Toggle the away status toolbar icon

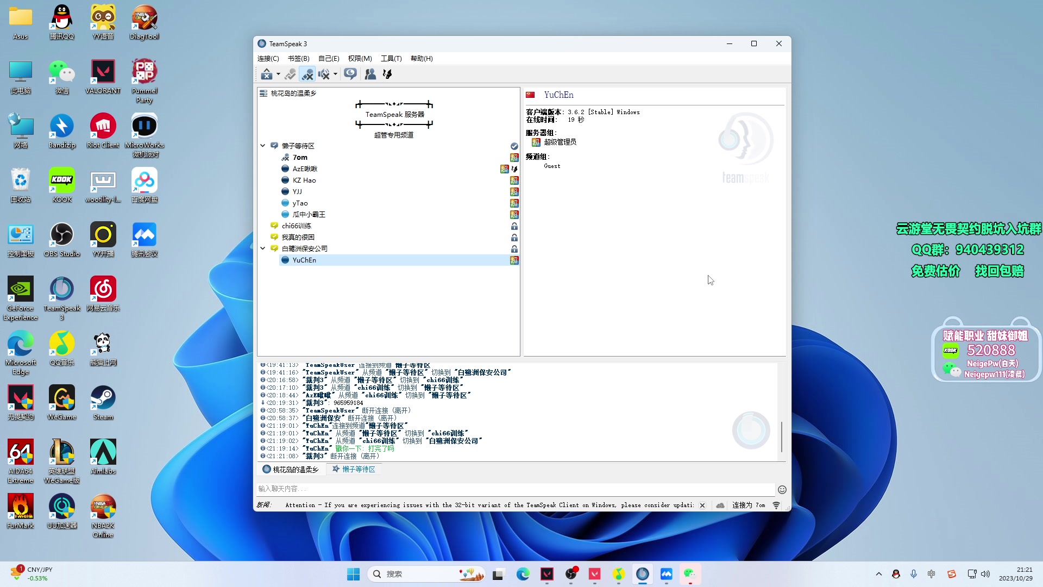pyautogui.click(x=266, y=74)
